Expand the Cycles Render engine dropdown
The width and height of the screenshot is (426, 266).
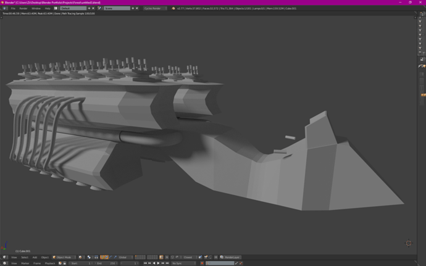[155, 9]
